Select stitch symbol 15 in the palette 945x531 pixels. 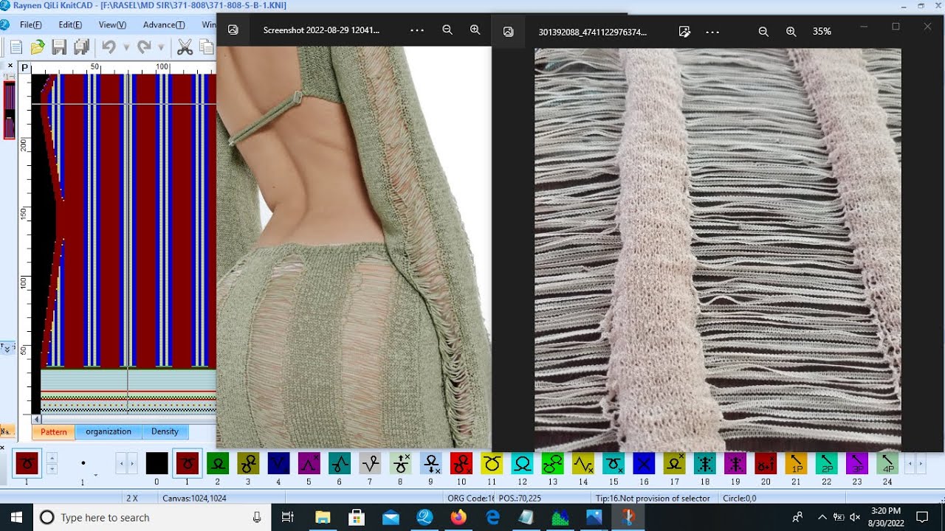pyautogui.click(x=614, y=463)
